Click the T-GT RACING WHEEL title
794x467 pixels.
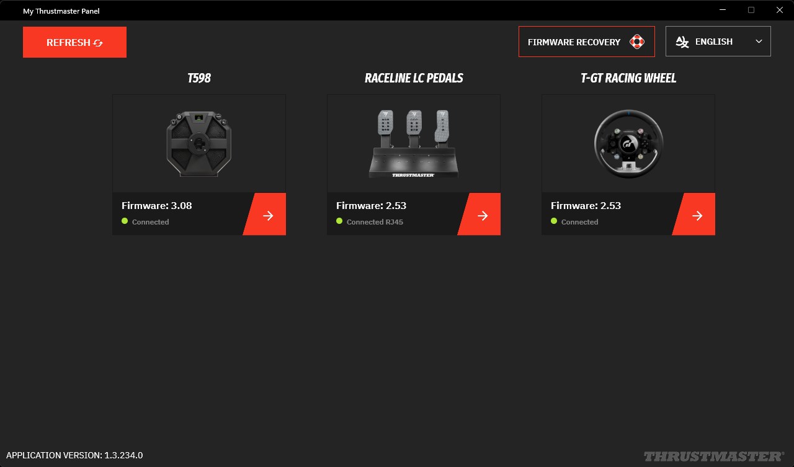pos(628,78)
